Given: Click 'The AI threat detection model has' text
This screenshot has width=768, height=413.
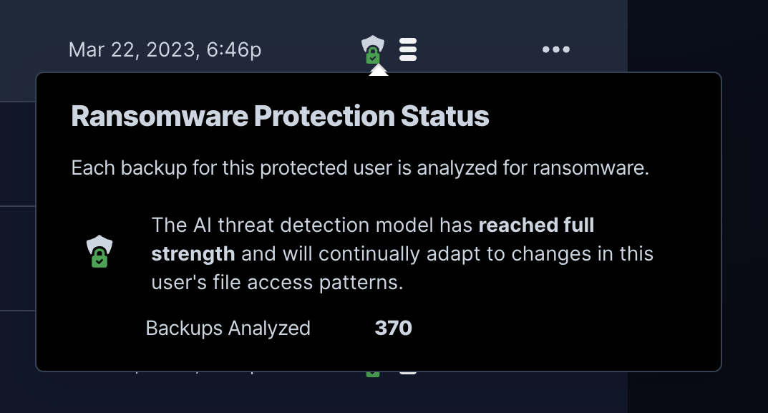Looking at the screenshot, I should coord(312,225).
